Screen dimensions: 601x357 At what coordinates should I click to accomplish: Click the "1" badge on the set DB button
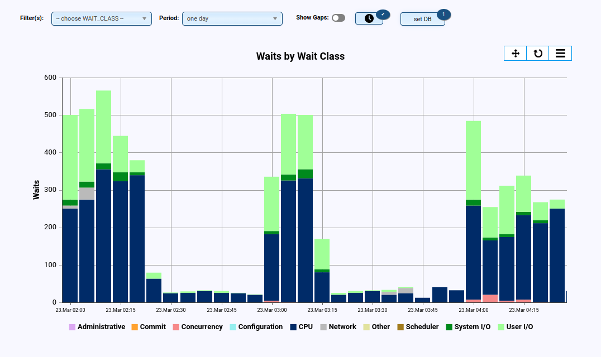443,13
